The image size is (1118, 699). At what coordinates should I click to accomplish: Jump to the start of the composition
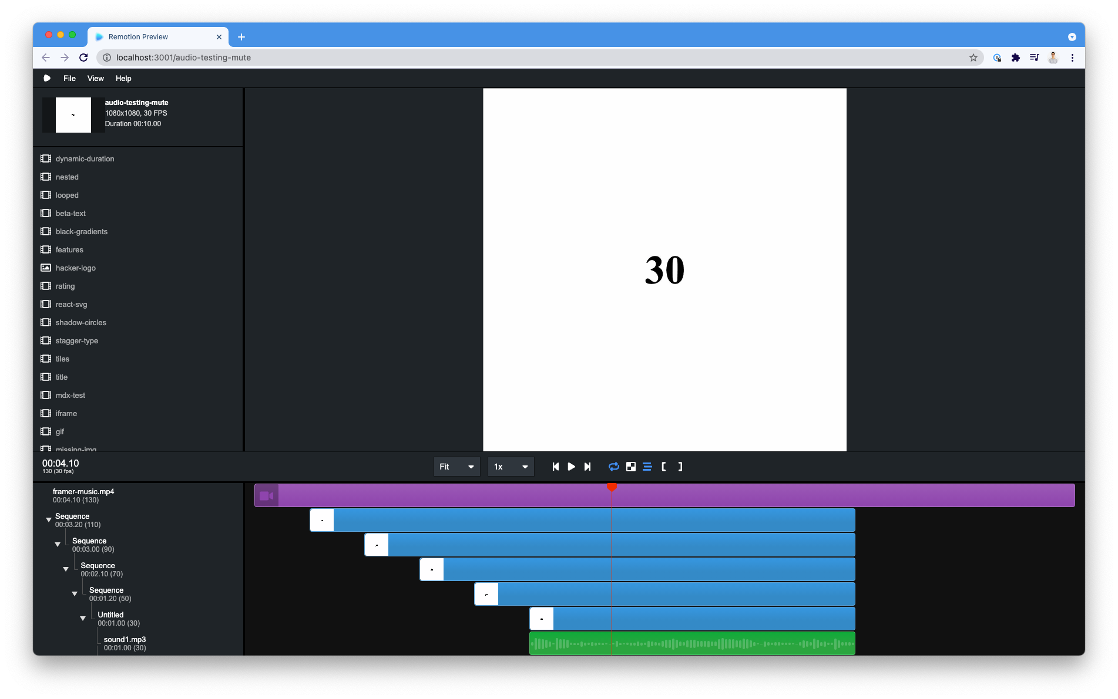[x=555, y=467]
